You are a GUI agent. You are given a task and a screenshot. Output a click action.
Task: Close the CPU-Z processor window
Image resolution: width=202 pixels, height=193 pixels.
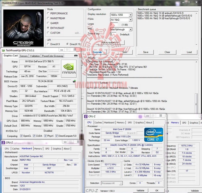pyautogui.click(x=161, y=116)
